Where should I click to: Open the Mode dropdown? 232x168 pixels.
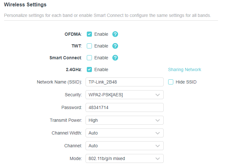(124, 158)
